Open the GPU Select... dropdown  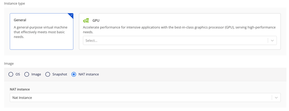180,40
